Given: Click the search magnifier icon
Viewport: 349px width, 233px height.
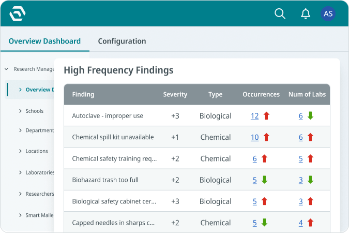Looking at the screenshot, I should point(280,14).
